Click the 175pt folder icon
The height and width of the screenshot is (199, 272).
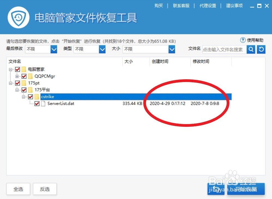[x=24, y=83]
